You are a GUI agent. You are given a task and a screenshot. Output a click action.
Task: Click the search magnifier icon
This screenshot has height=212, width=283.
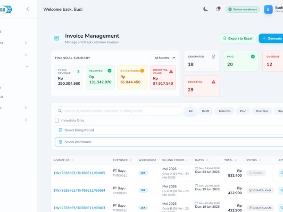point(60,111)
